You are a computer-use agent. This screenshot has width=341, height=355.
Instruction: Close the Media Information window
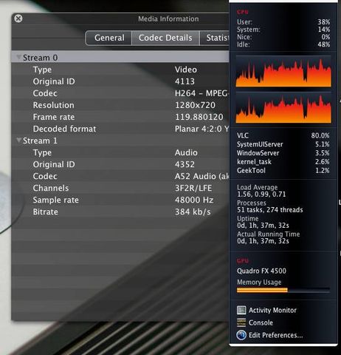[x=18, y=18]
